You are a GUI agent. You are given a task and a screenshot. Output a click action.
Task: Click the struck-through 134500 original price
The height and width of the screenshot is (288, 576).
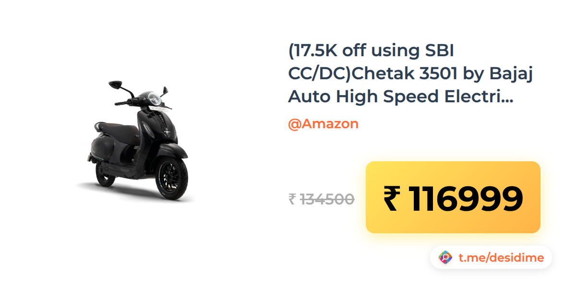(x=327, y=199)
